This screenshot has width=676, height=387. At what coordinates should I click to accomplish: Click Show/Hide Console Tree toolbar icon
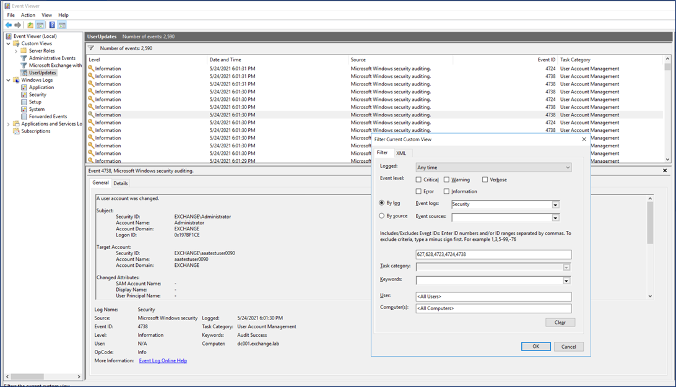(x=40, y=25)
